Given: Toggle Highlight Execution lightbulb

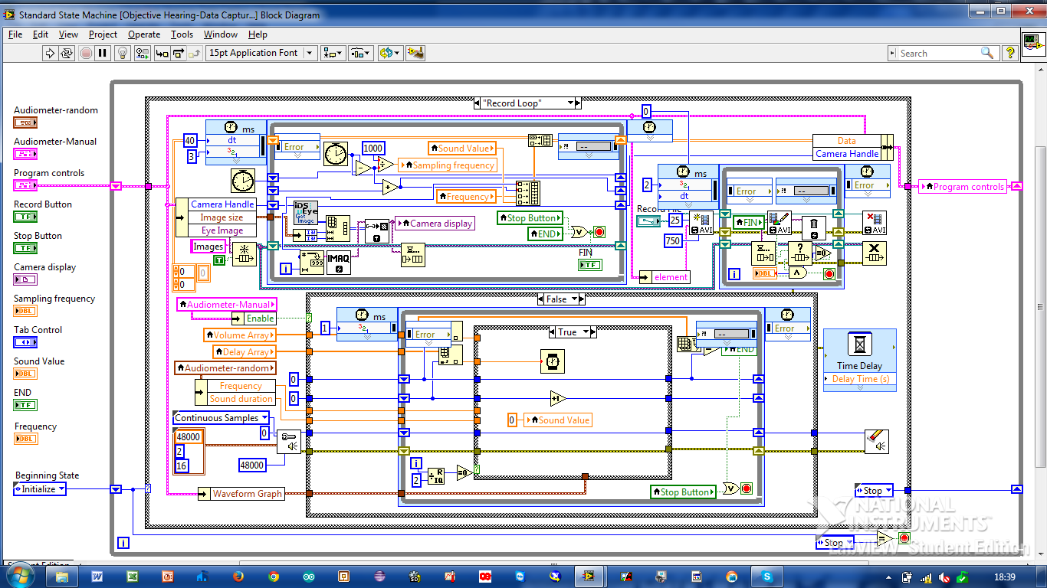Looking at the screenshot, I should (122, 53).
